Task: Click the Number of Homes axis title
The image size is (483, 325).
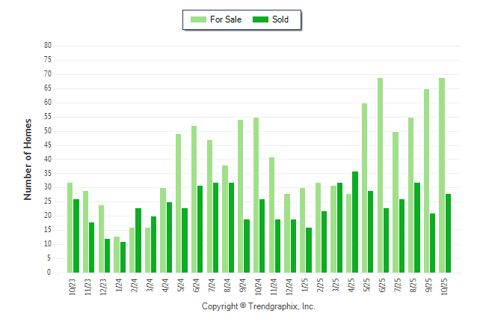Action: pos(28,159)
